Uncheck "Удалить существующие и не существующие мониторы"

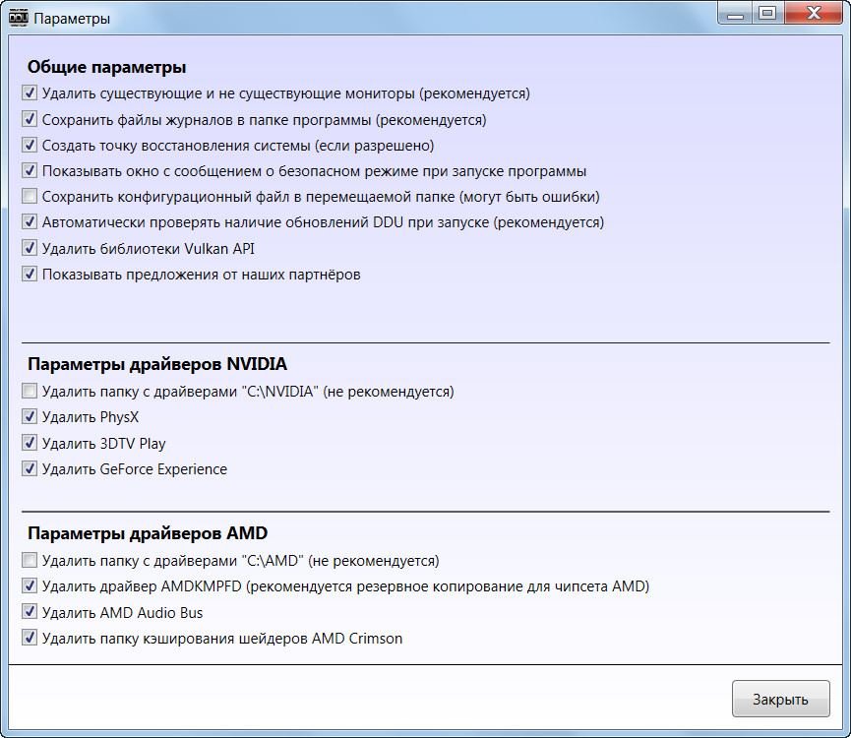pyautogui.click(x=30, y=92)
